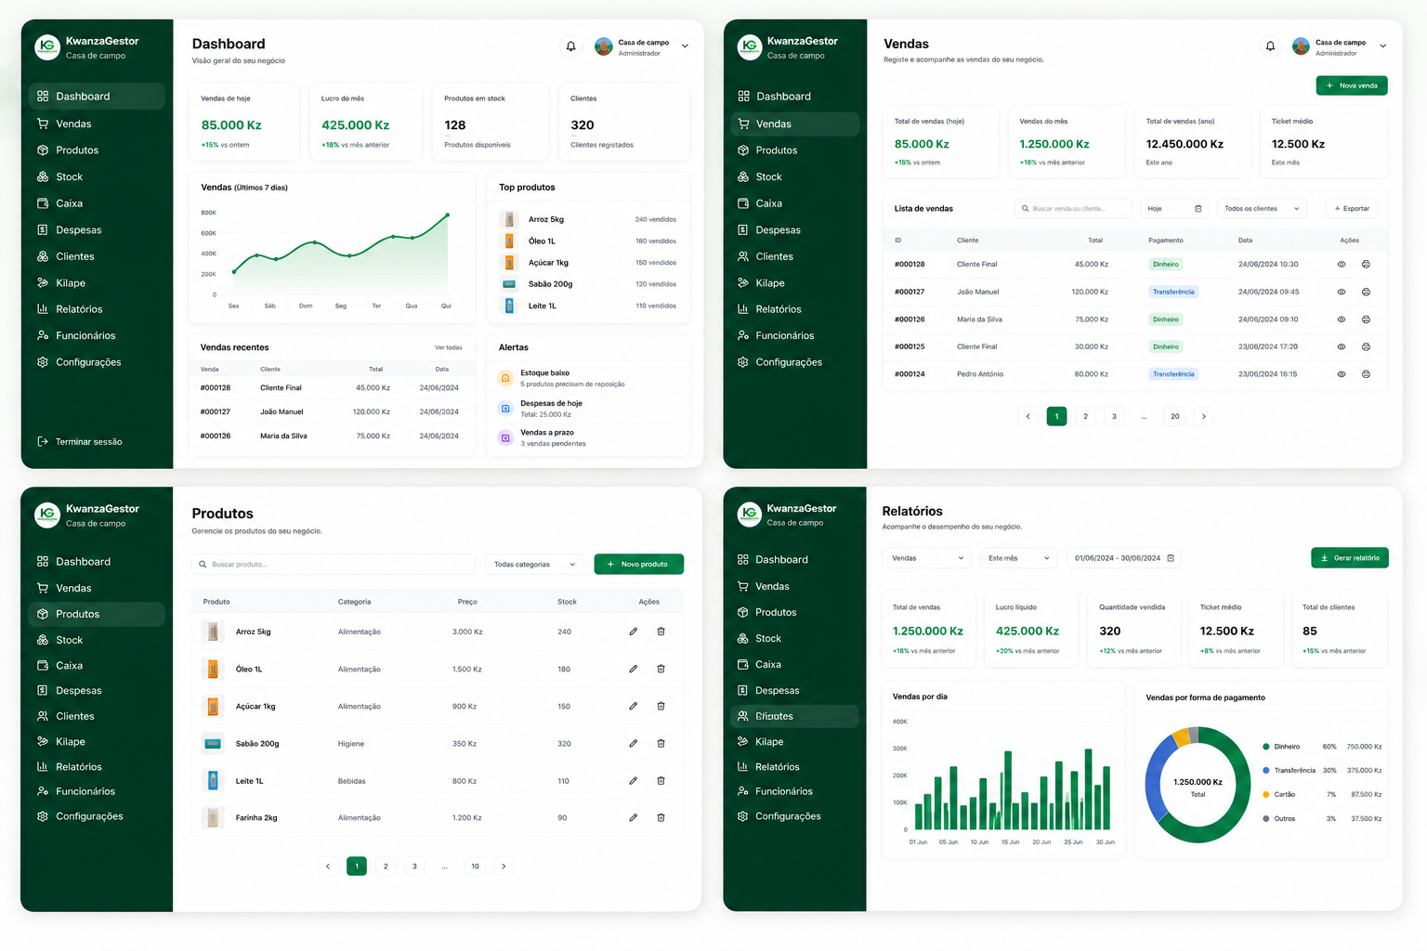Delete the Sabão 200g product row
This screenshot has height=951, width=1427.
point(661,744)
